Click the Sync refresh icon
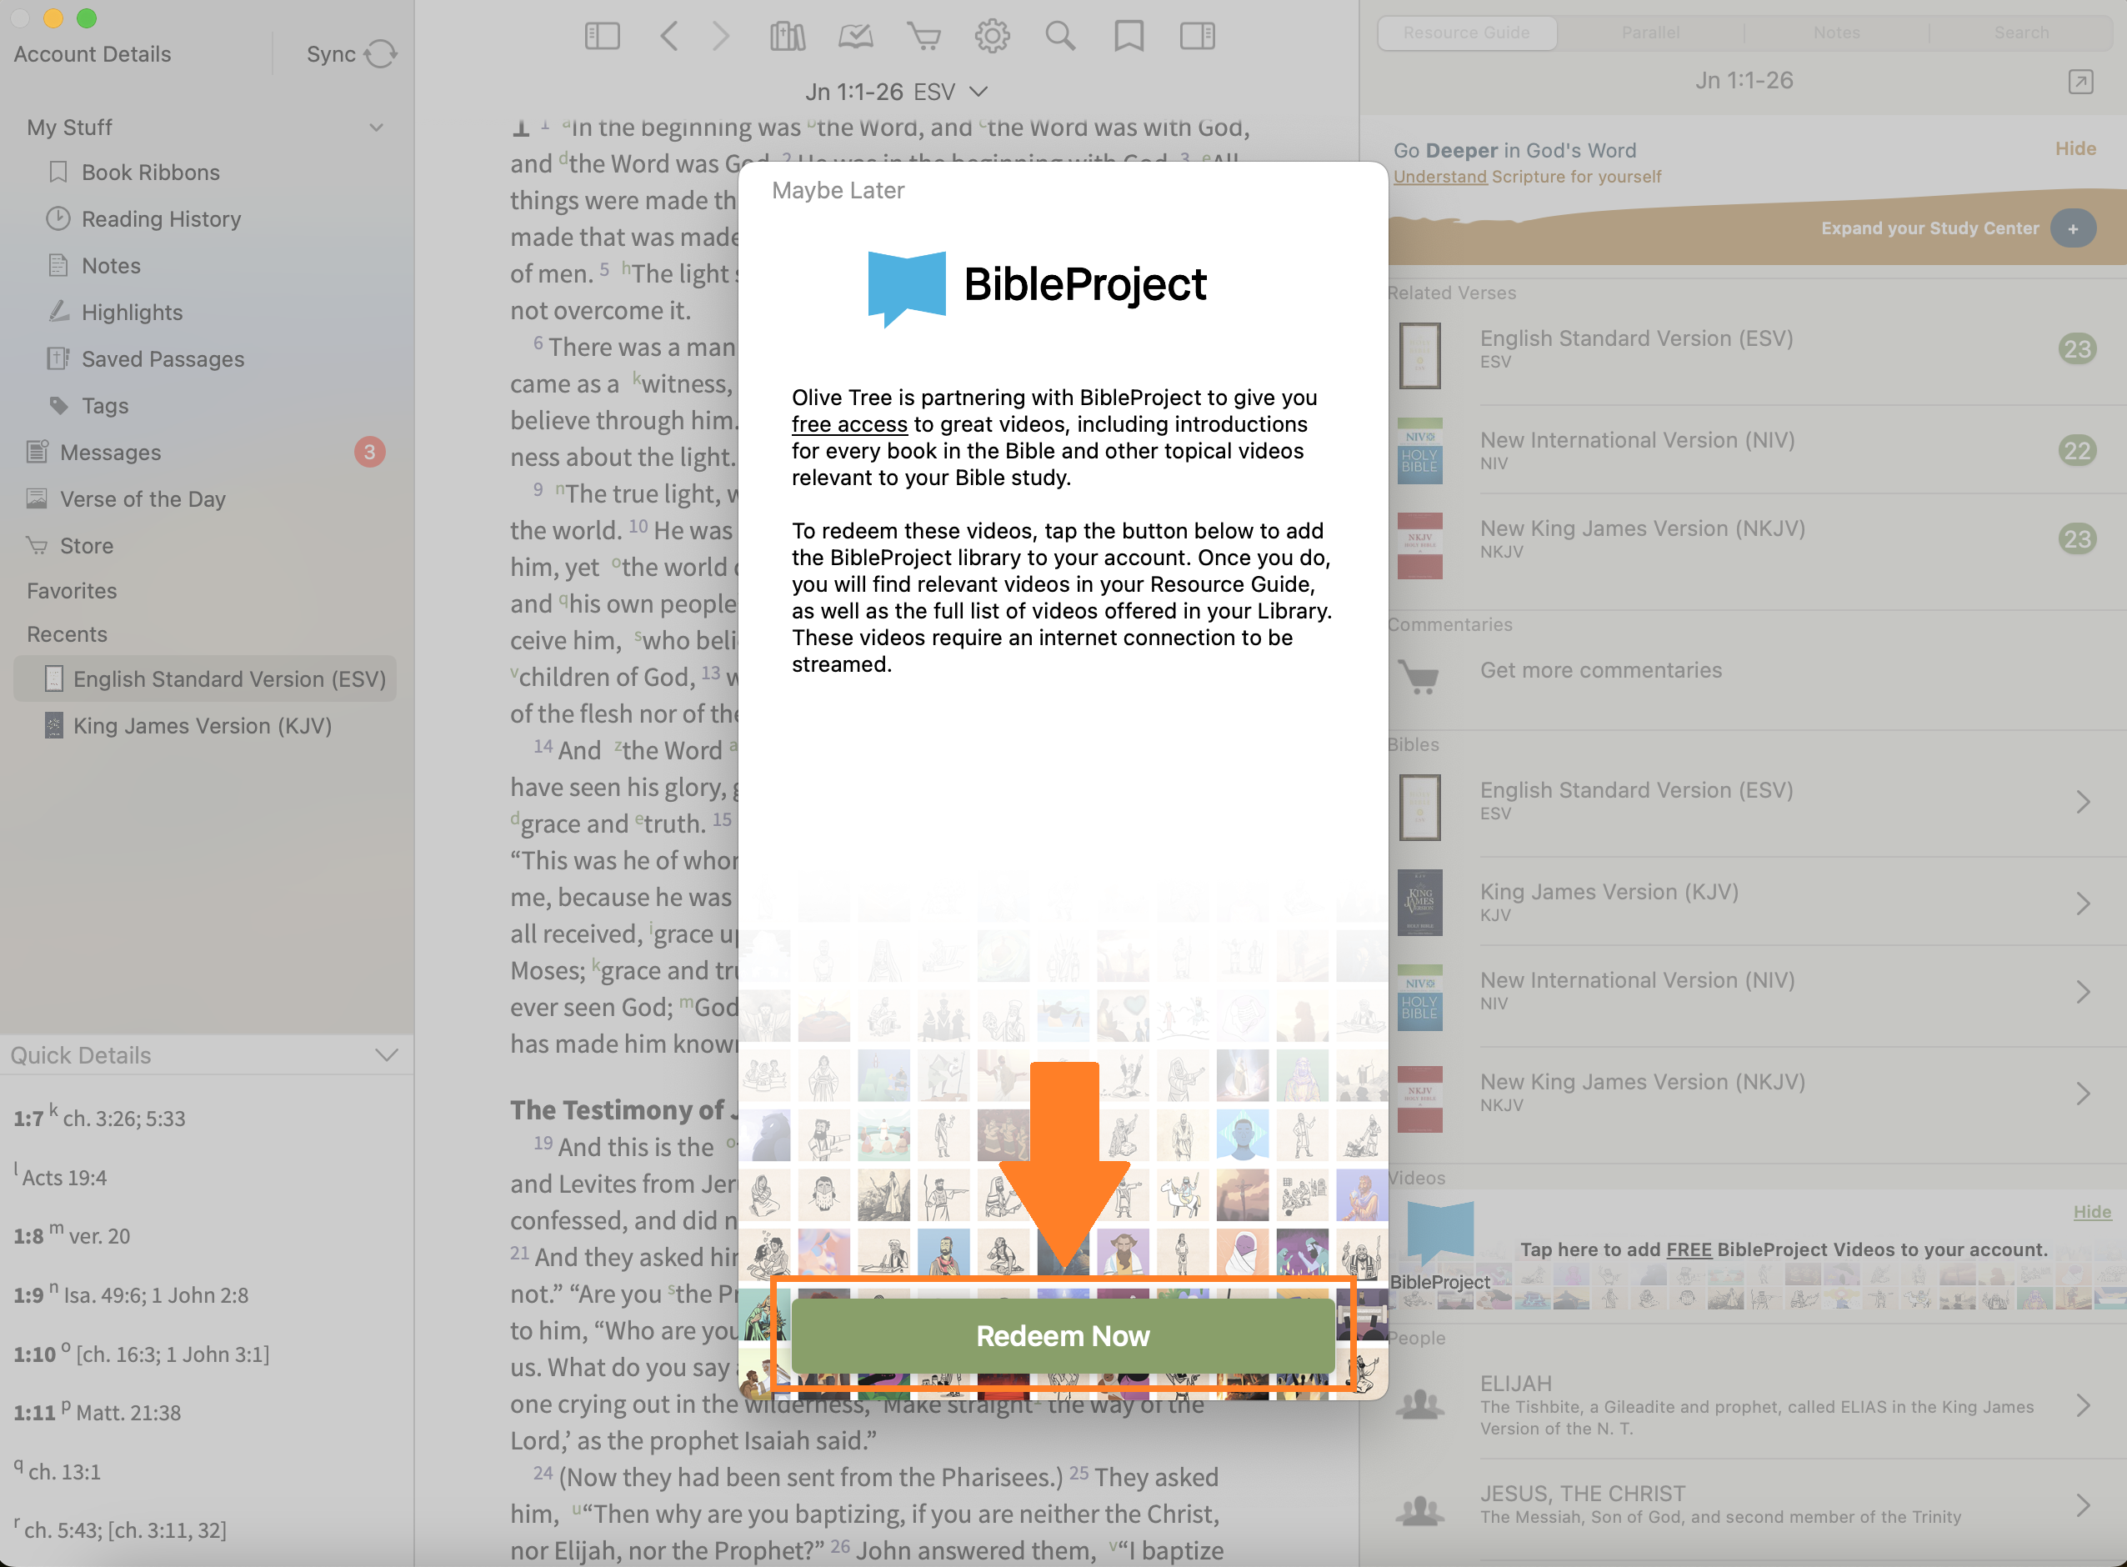The height and width of the screenshot is (1567, 2127). 380,54
